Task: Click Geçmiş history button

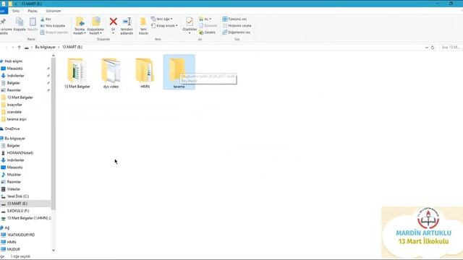Action: click(208, 32)
